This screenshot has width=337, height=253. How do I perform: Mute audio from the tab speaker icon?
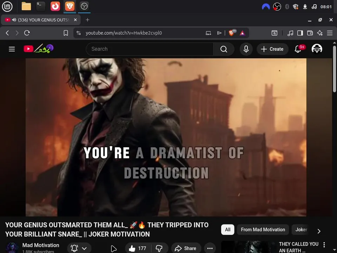coord(14,20)
